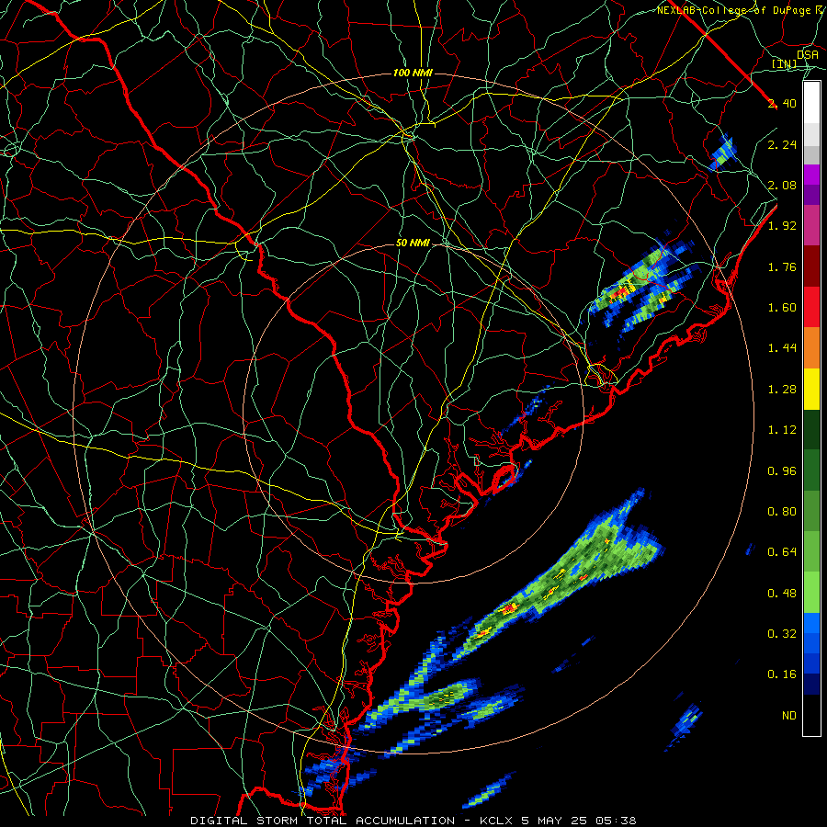This screenshot has width=827, height=827.
Task: Click the [IN] units label
Action: pyautogui.click(x=785, y=64)
